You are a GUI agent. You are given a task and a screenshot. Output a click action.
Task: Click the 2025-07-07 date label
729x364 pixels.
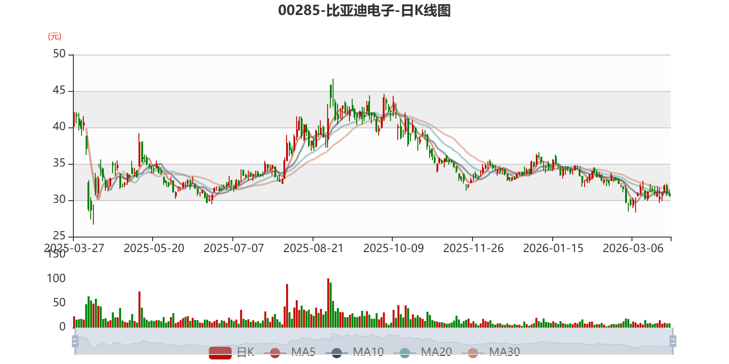(x=234, y=248)
